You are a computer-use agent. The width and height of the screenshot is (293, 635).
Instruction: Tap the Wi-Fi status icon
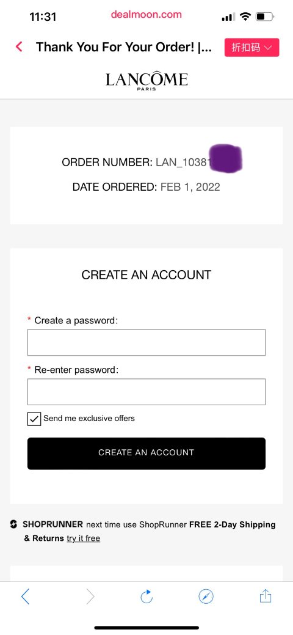(x=245, y=17)
